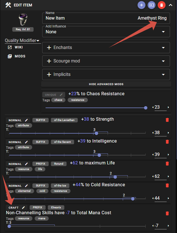This screenshot has height=233, width=177.
Task: Expand the Implicits section
Action: pyautogui.click(x=106, y=74)
